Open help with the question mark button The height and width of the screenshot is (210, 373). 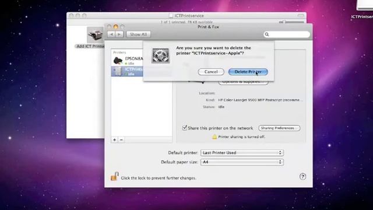302,177
